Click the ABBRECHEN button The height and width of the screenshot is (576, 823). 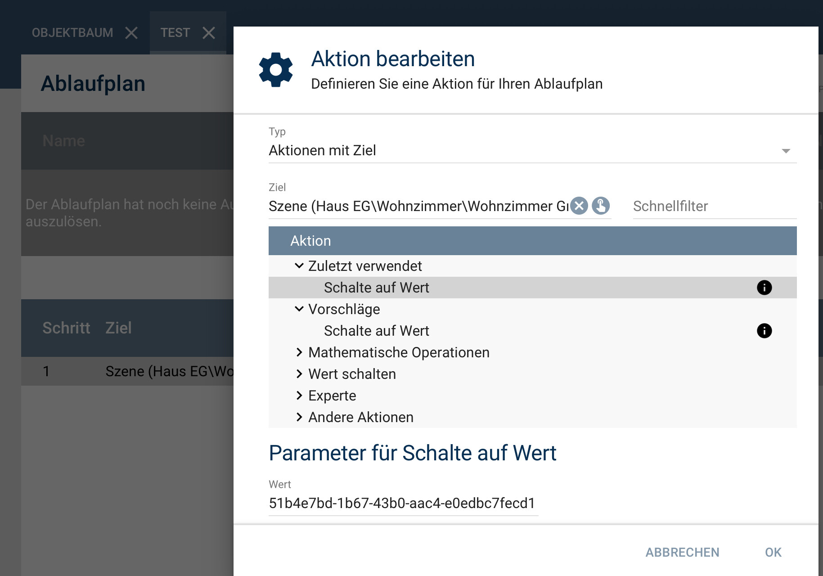pos(682,552)
